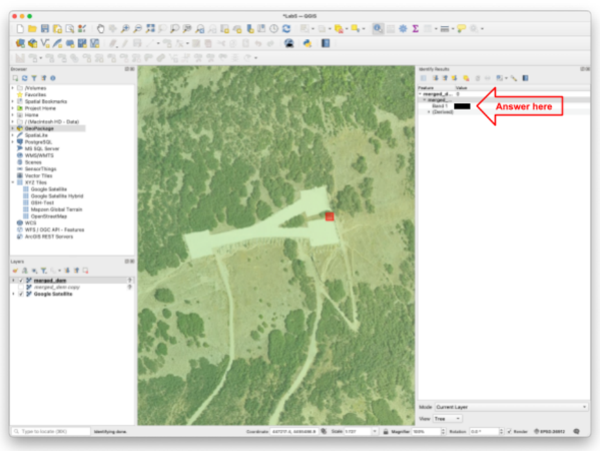
Task: Open the Mode Current Layer dropdown
Action: pos(511,407)
